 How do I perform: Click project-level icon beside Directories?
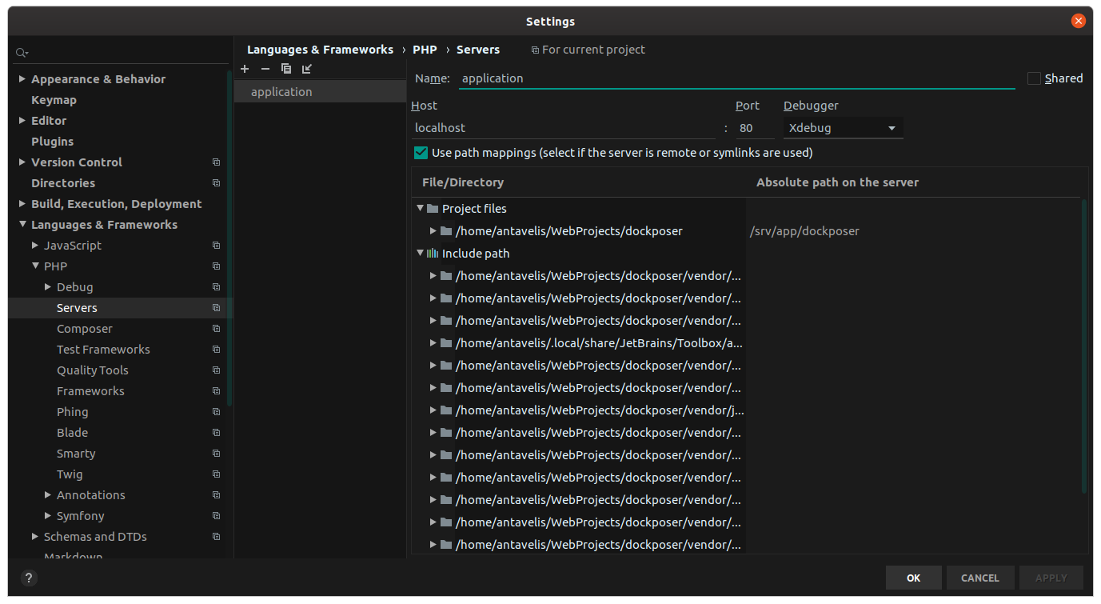coord(216,183)
